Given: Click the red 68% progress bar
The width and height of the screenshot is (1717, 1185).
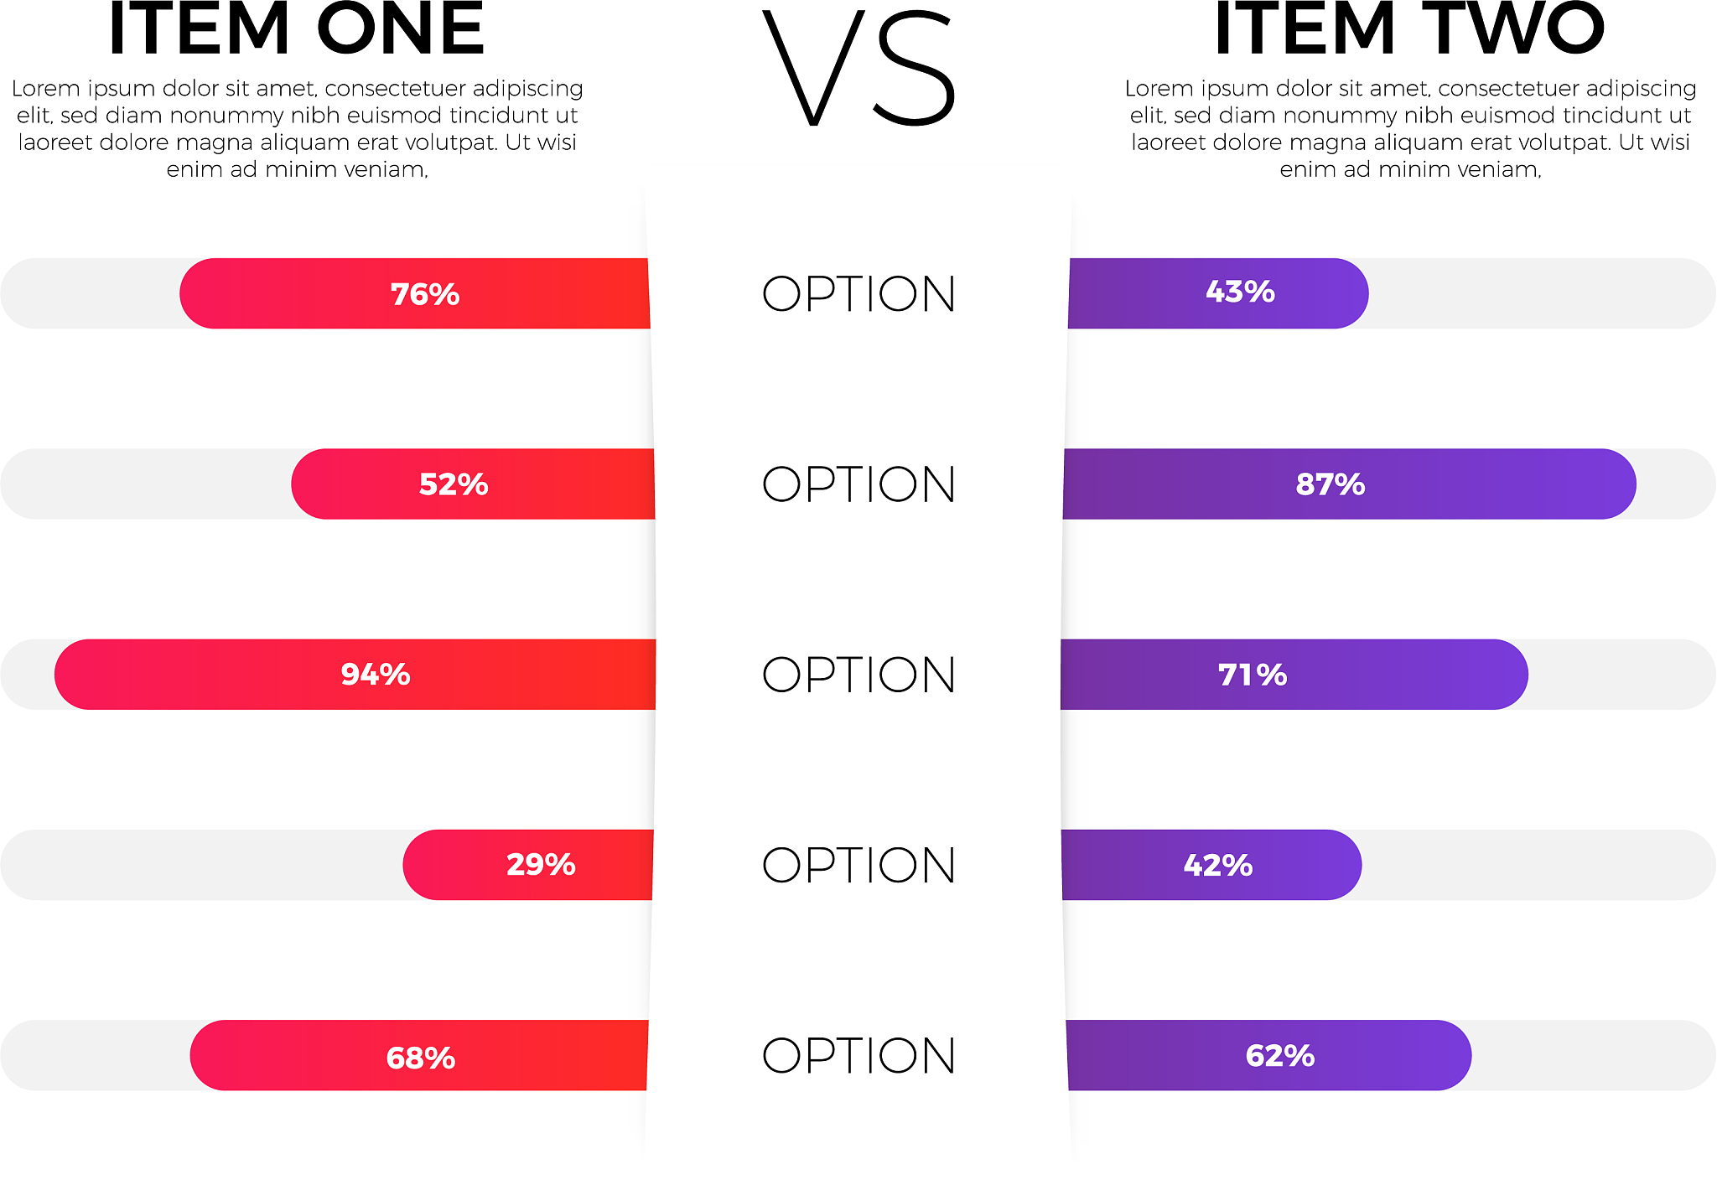Looking at the screenshot, I should point(419,1055).
